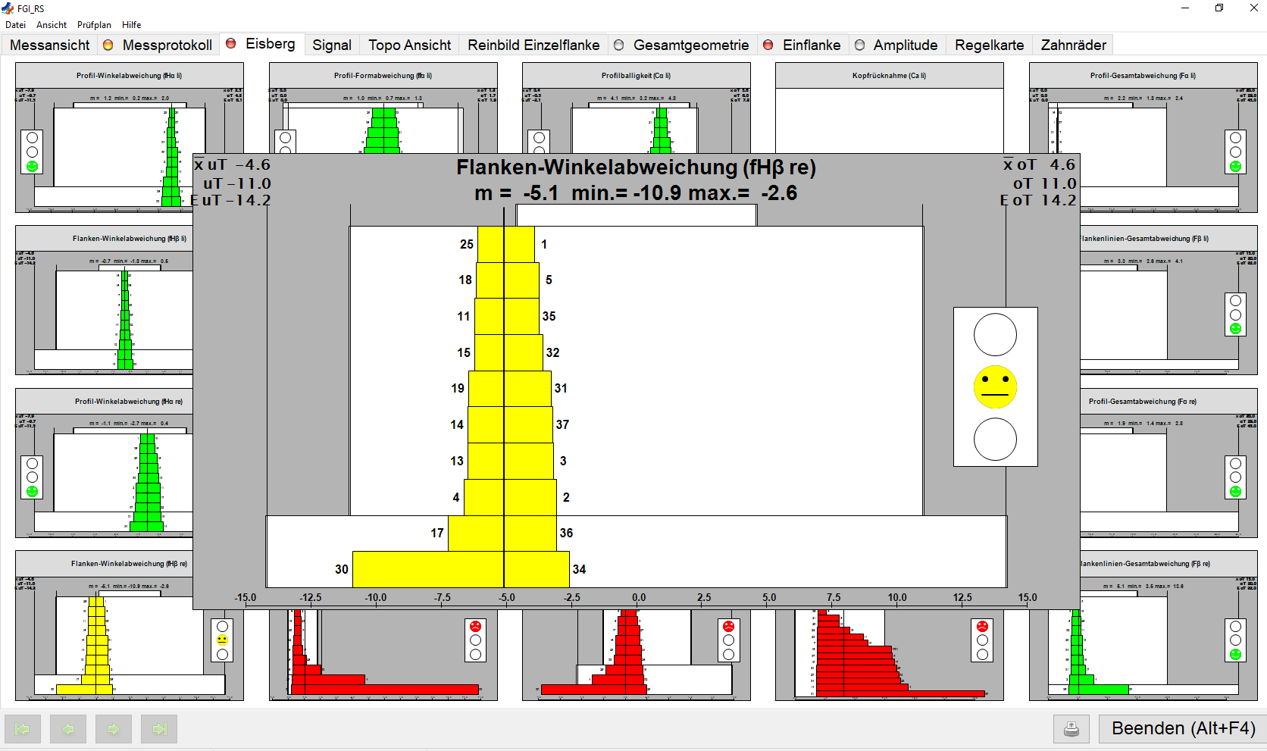Jump to the first page arrow button
The image size is (1267, 751).
23,729
